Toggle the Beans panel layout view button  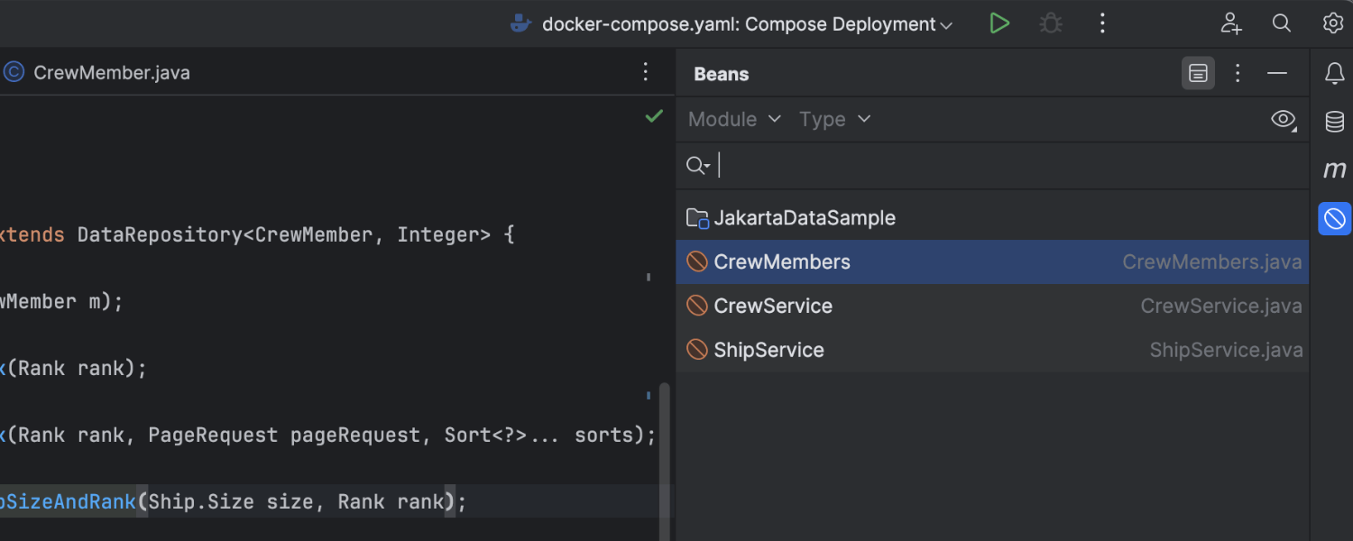click(1198, 74)
